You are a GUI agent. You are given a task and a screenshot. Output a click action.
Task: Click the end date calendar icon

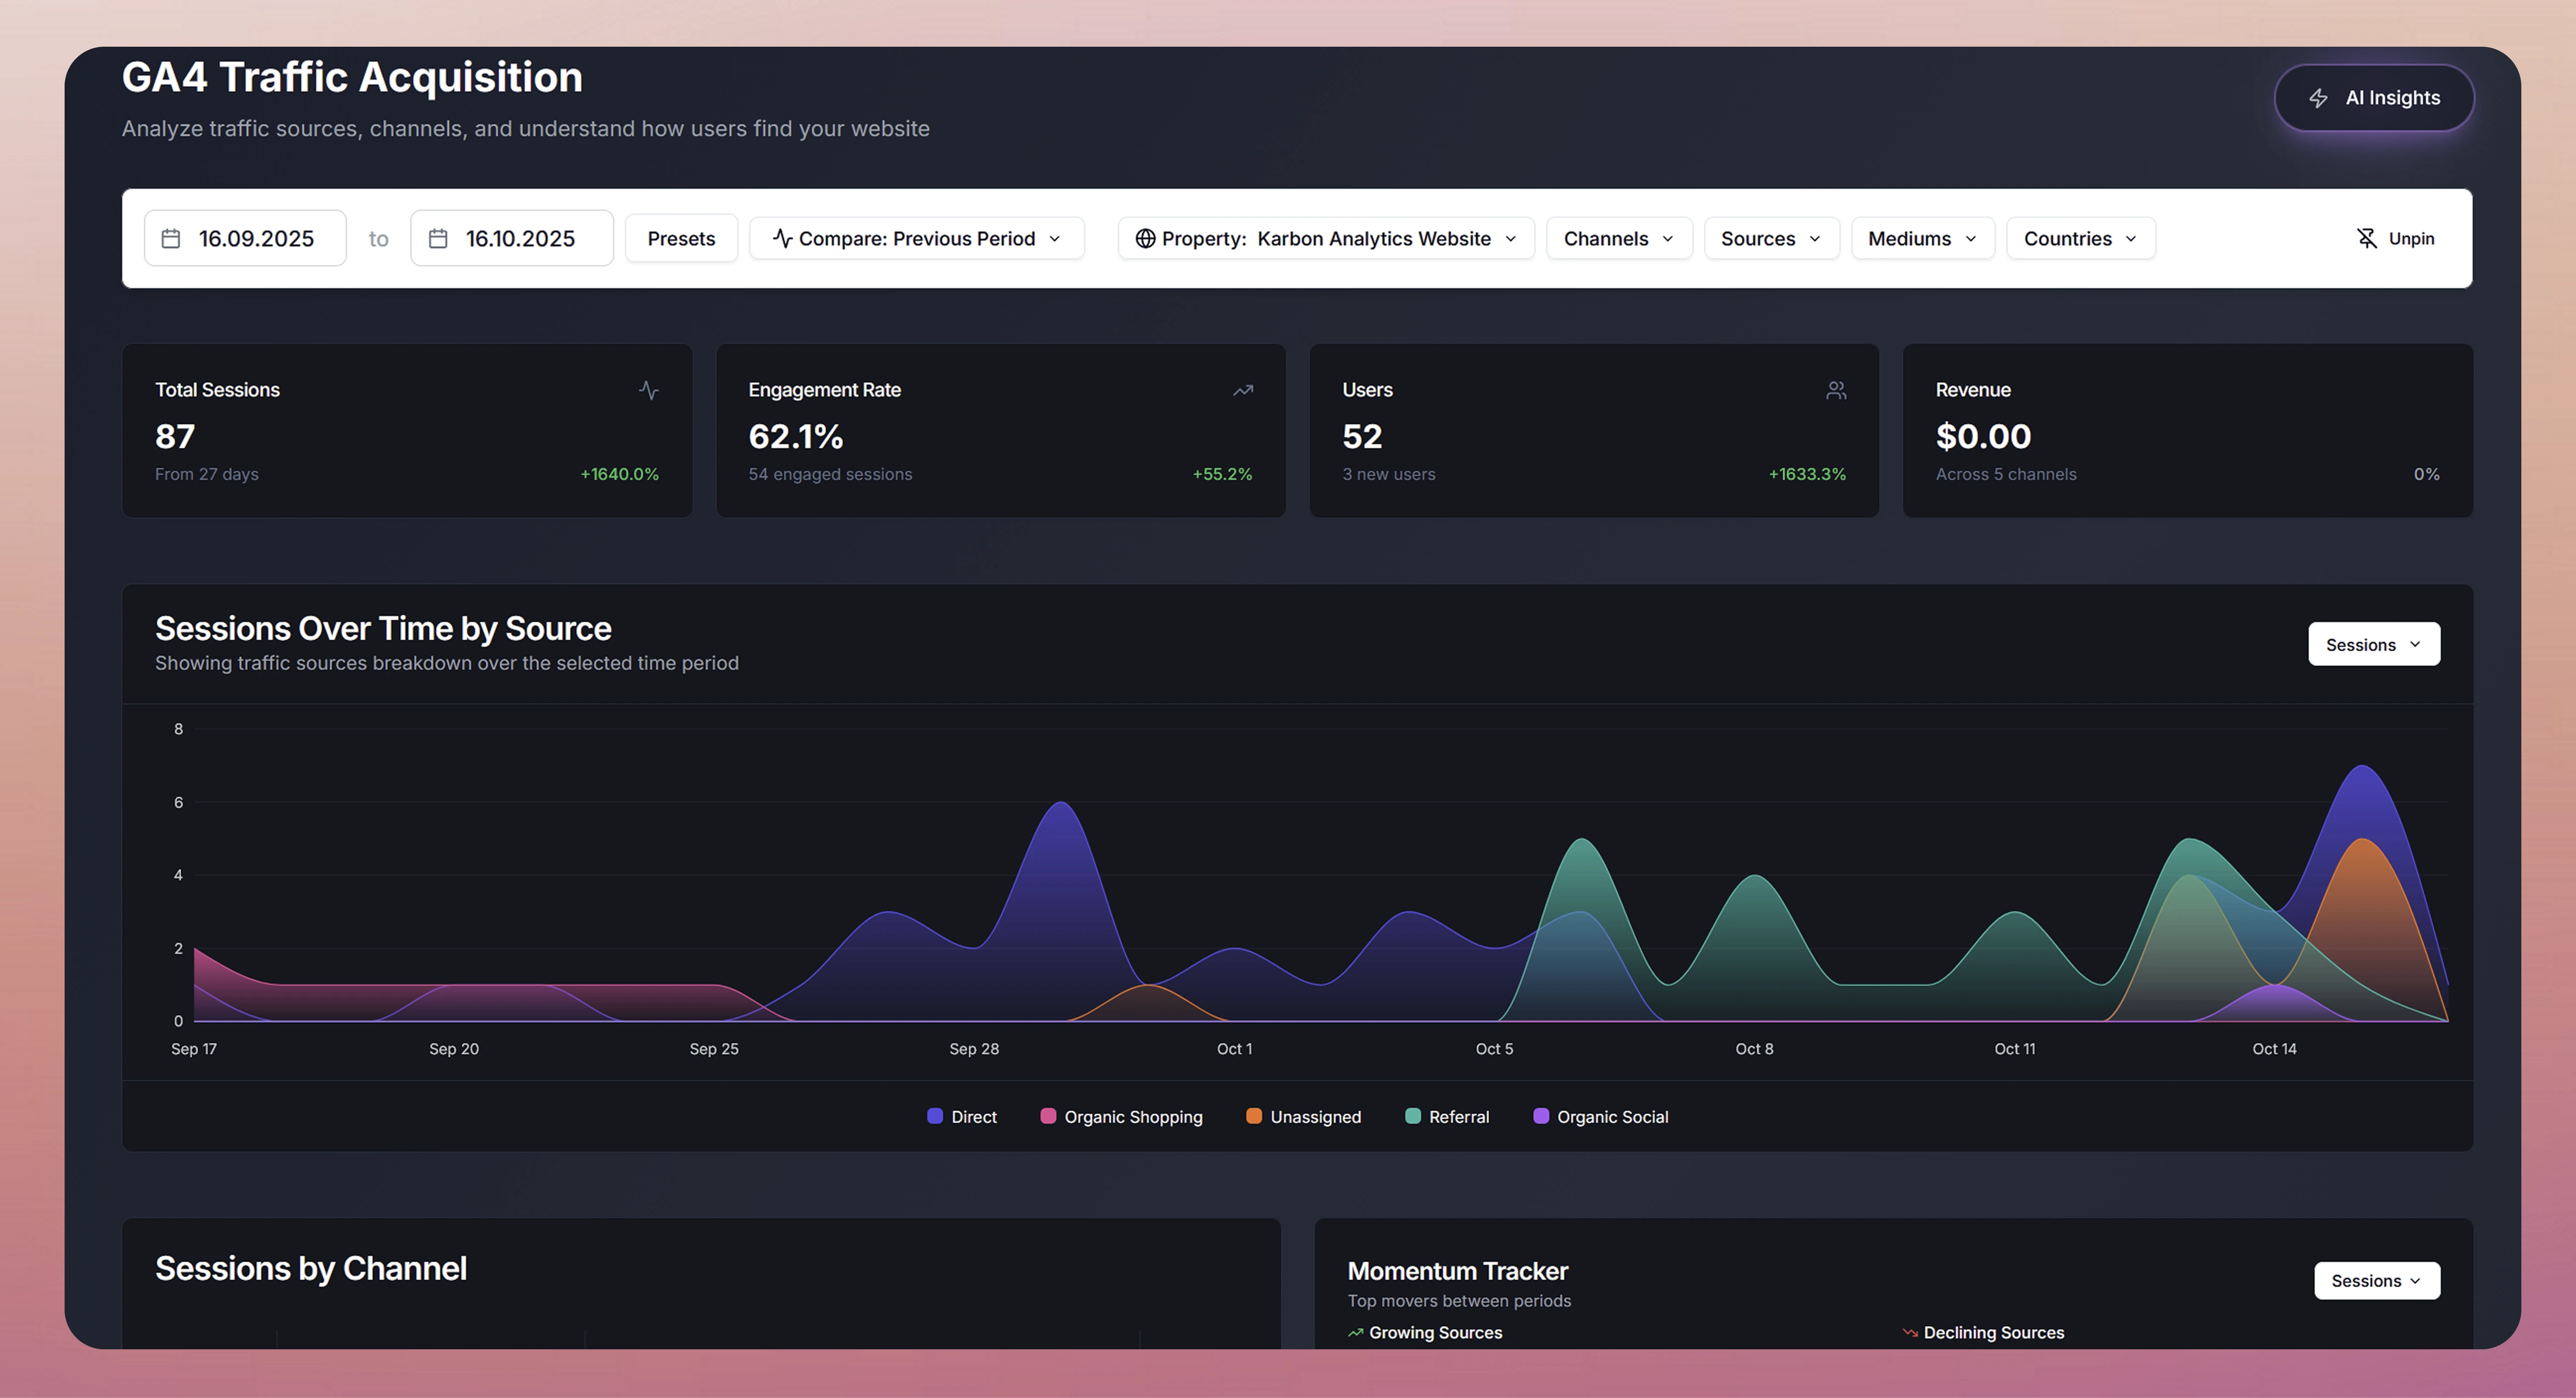point(438,238)
